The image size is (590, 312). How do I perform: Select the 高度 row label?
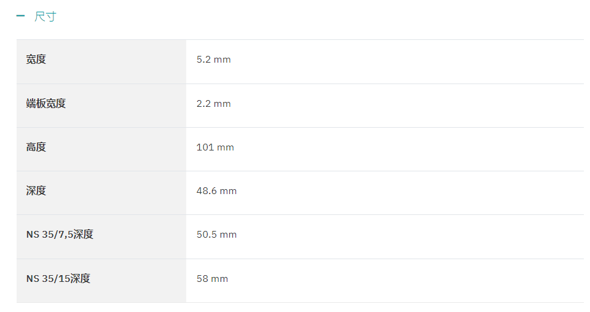[36, 147]
